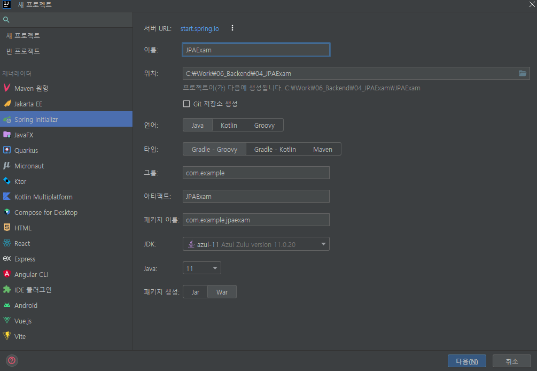
Task: Choose Maven build type
Action: pos(323,149)
